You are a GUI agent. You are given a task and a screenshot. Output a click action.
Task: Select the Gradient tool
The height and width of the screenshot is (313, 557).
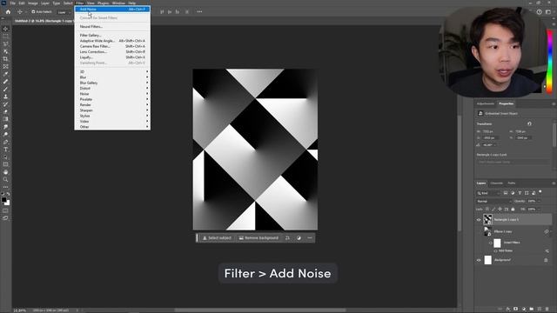(x=5, y=119)
